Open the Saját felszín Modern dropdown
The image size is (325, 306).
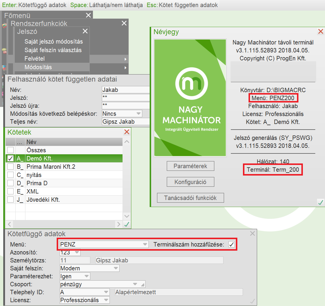[x=116, y=268]
